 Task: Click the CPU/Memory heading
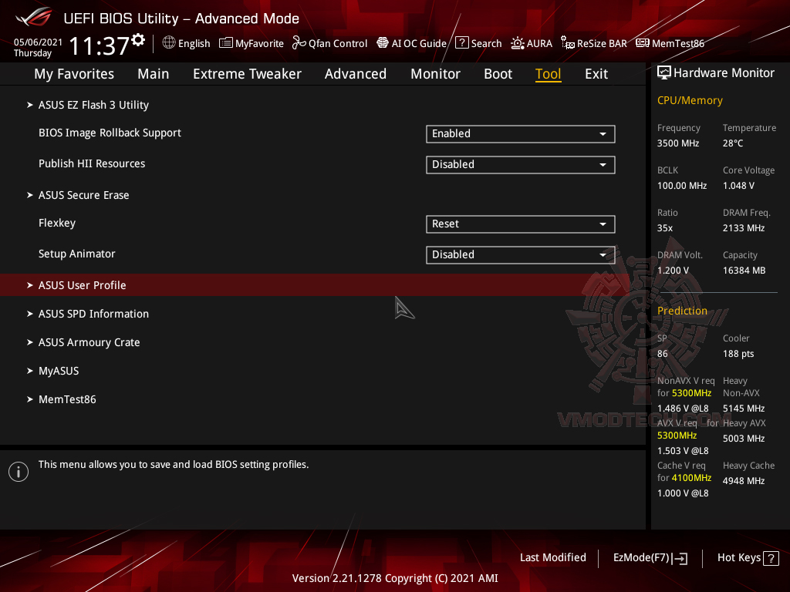(690, 101)
